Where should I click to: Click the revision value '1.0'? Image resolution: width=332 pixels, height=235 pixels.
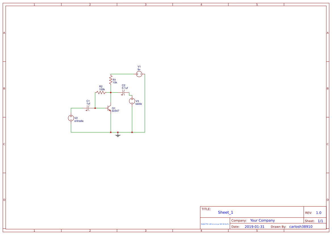(x=319, y=213)
